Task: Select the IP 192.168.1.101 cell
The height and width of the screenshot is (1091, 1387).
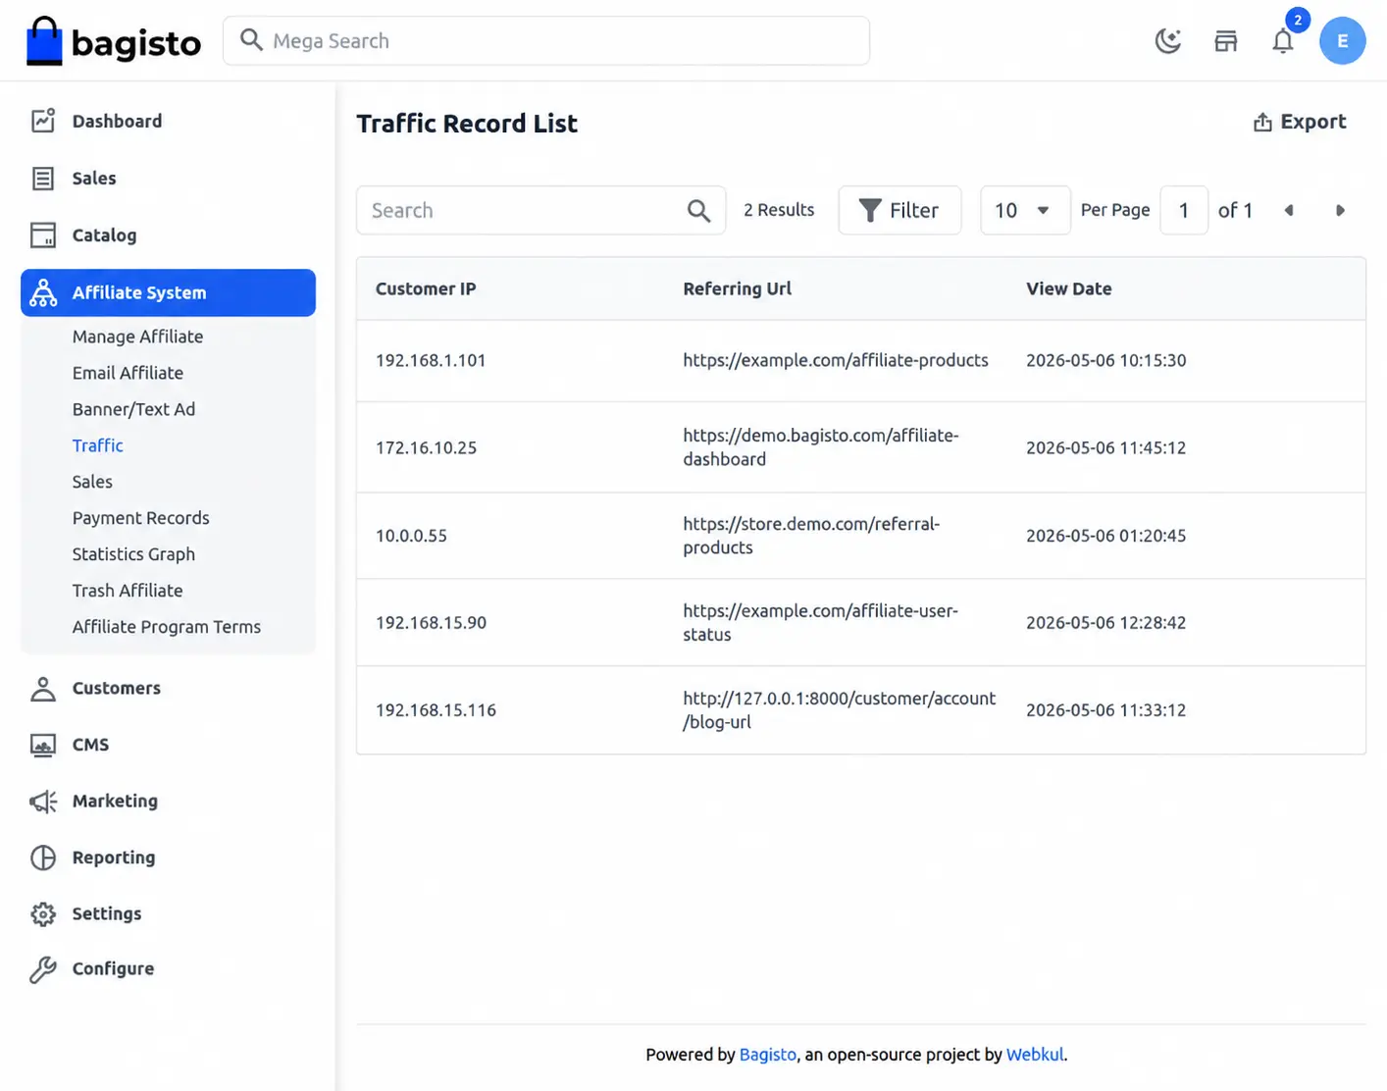Action: [x=431, y=360]
